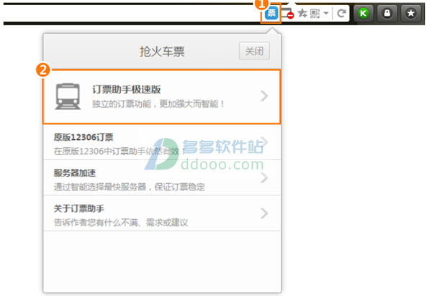The image size is (432, 296).
Task: Expand the small dropdown arrow beside QR icon
Action: point(326,13)
